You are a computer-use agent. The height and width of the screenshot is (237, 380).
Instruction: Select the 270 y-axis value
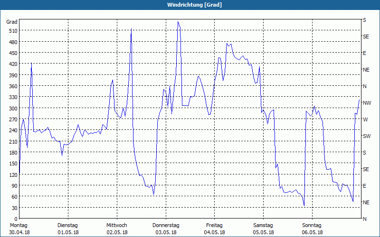[13, 119]
